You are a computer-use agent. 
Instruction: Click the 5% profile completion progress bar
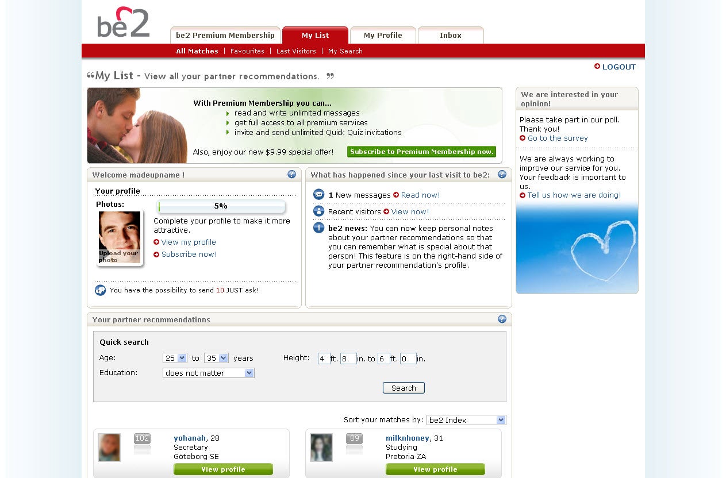(x=221, y=206)
